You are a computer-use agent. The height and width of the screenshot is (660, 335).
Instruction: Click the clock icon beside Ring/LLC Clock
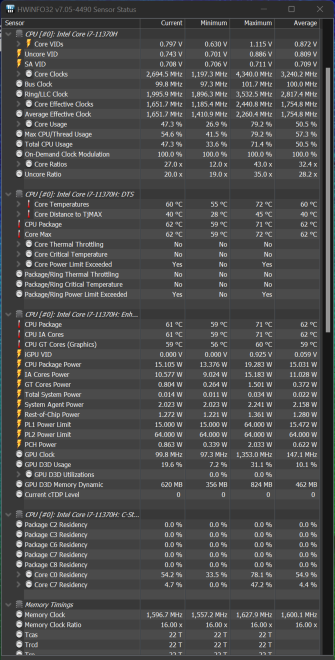[19, 94]
